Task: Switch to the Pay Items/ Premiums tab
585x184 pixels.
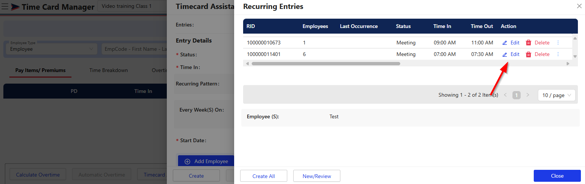Action: 40,70
